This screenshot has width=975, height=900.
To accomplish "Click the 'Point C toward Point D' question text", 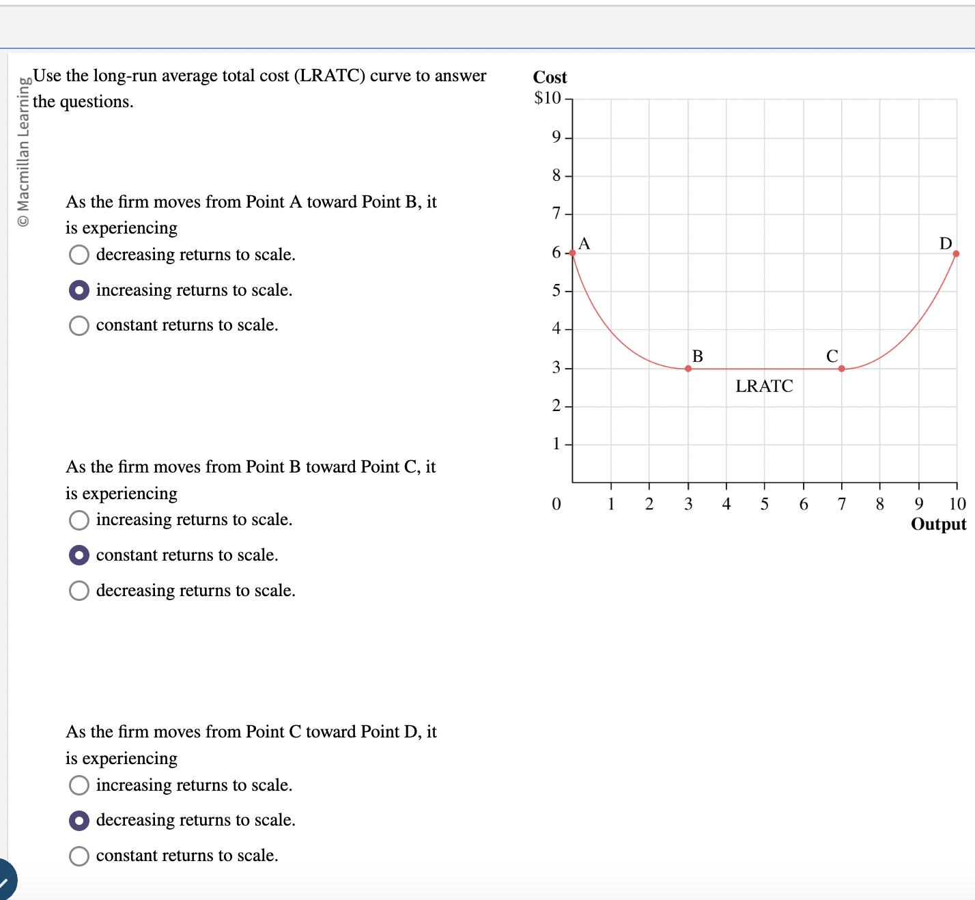I will 251,744.
